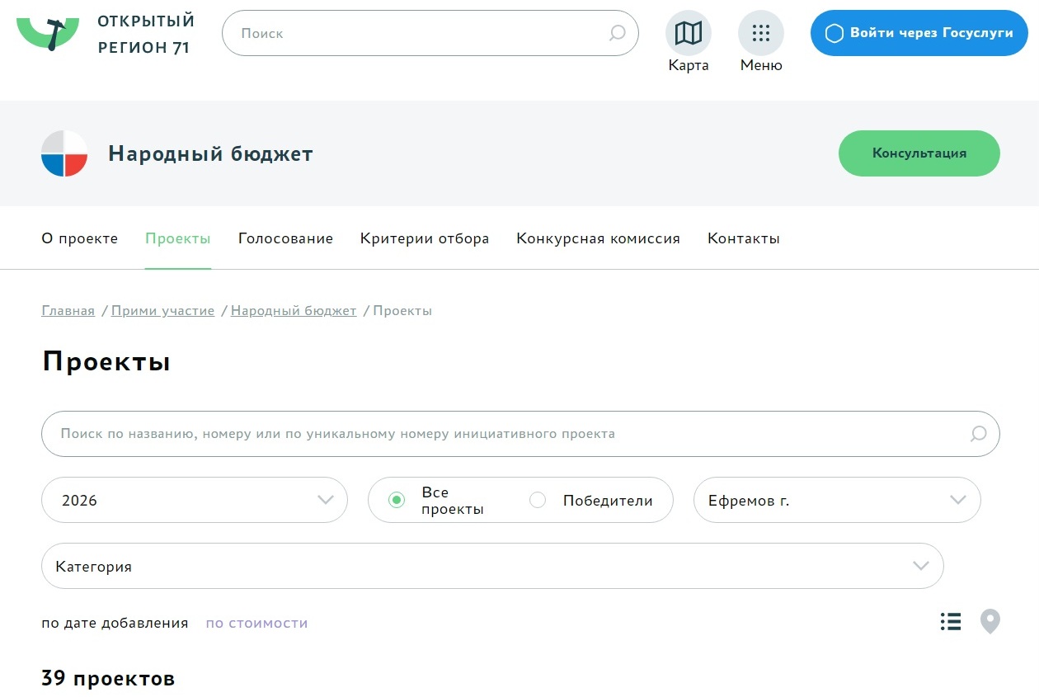Open the Карта map icon
This screenshot has height=697, width=1039.
click(x=689, y=34)
